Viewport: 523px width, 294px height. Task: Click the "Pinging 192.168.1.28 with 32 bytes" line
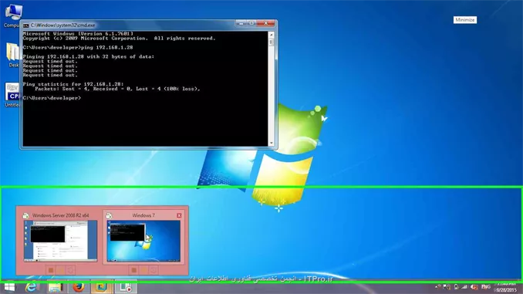click(x=89, y=57)
